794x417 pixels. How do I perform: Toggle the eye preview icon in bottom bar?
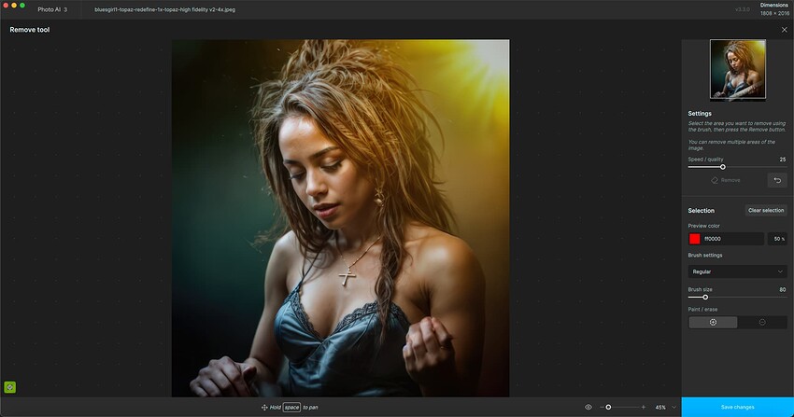[x=588, y=407]
